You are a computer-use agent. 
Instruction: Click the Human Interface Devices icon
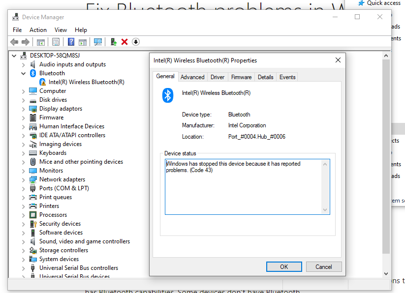(x=33, y=126)
